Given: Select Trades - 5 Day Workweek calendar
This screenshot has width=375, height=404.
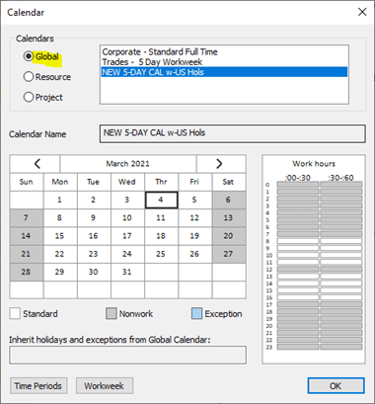Looking at the screenshot, I should [224, 62].
